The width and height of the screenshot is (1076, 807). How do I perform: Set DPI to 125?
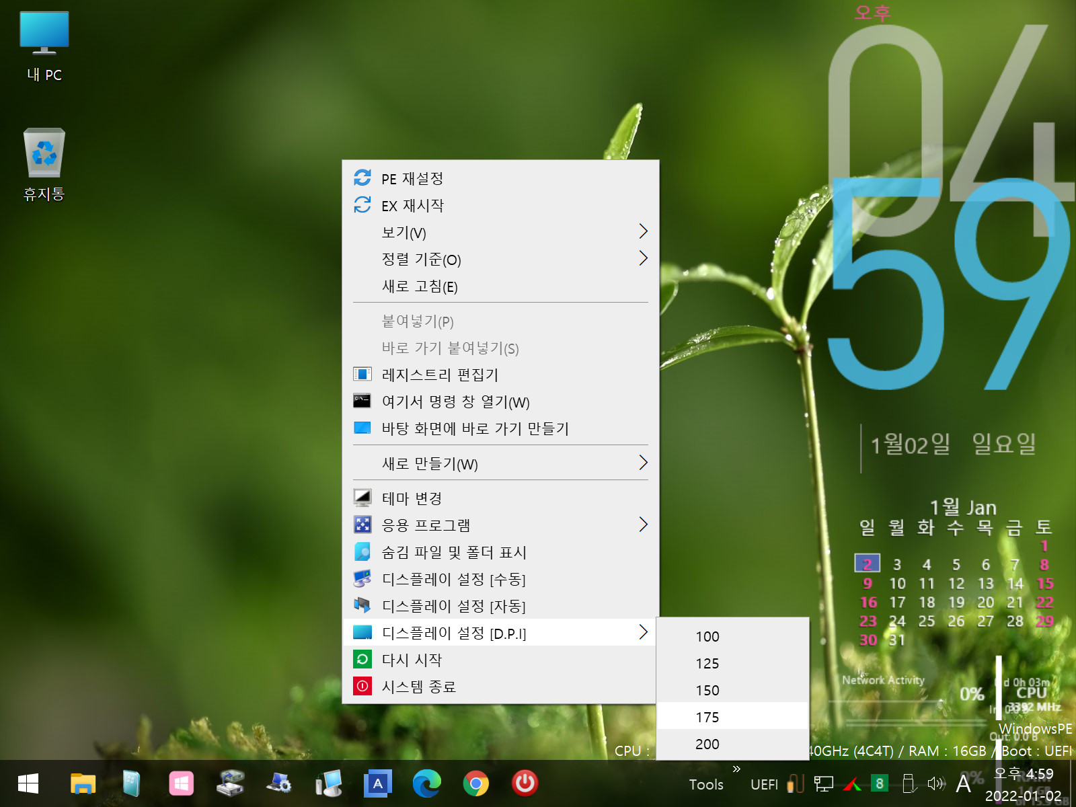(732, 663)
